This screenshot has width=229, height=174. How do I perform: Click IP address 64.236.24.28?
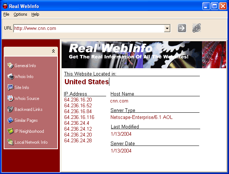click(x=78, y=140)
